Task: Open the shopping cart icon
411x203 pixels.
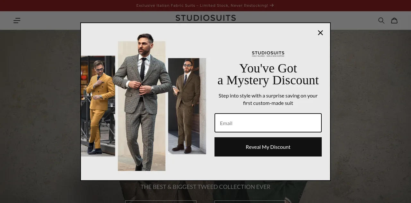Action: point(394,21)
